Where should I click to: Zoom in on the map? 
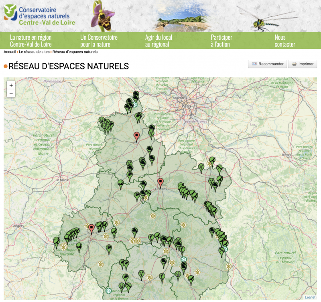pyautogui.click(x=11, y=85)
